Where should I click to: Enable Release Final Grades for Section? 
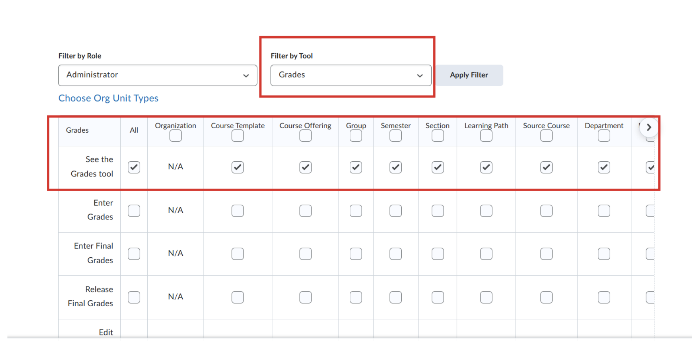438,297
